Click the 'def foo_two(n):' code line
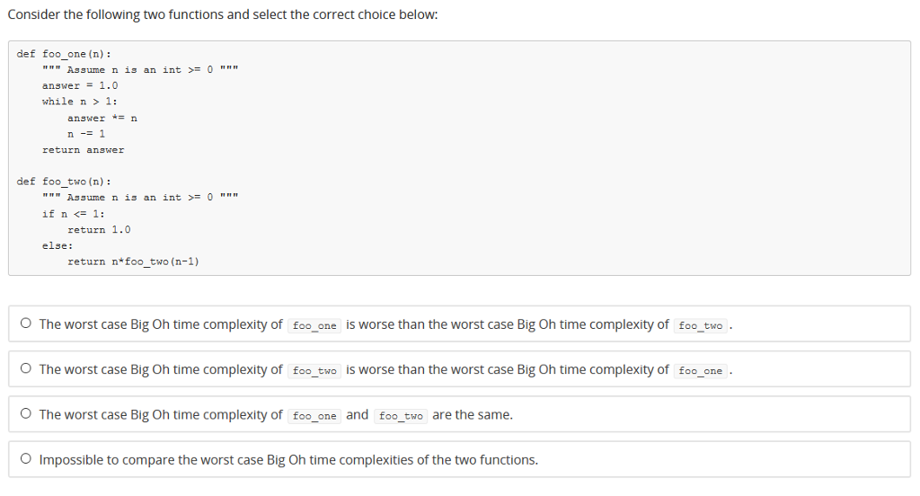Viewport: 920px width, 496px height. [64, 182]
